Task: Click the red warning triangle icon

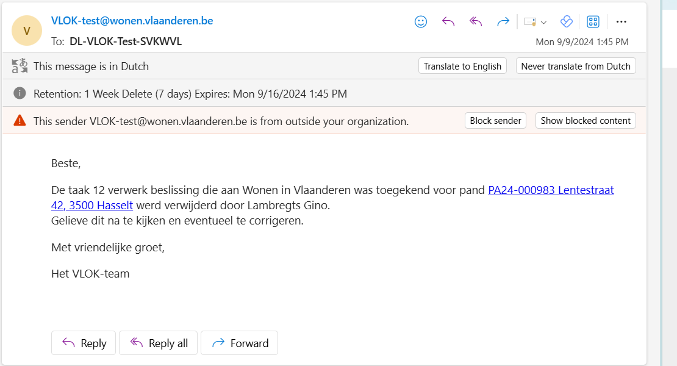Action: point(20,120)
